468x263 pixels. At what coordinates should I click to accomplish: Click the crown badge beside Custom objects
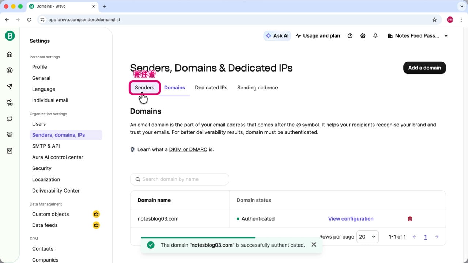click(x=96, y=214)
